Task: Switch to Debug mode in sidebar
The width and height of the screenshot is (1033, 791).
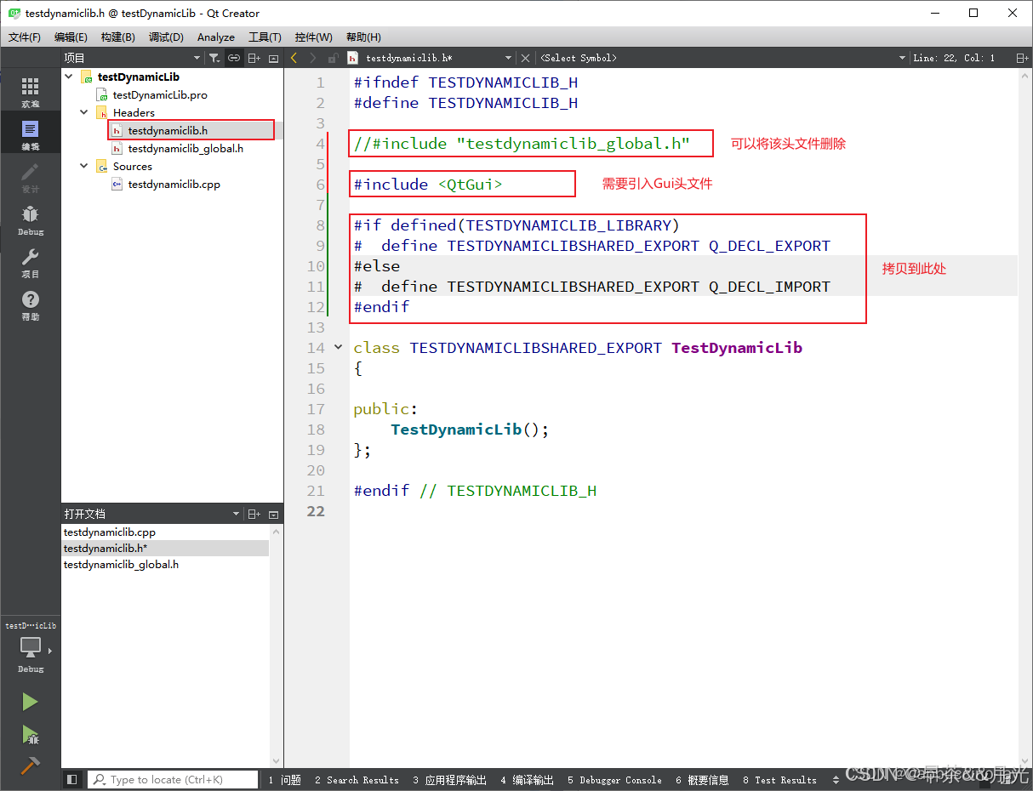Action: [30, 219]
